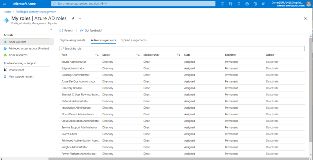This screenshot has height=160, width=313.
Task: Select the Cloud Device Administrator row
Action: tap(182, 114)
